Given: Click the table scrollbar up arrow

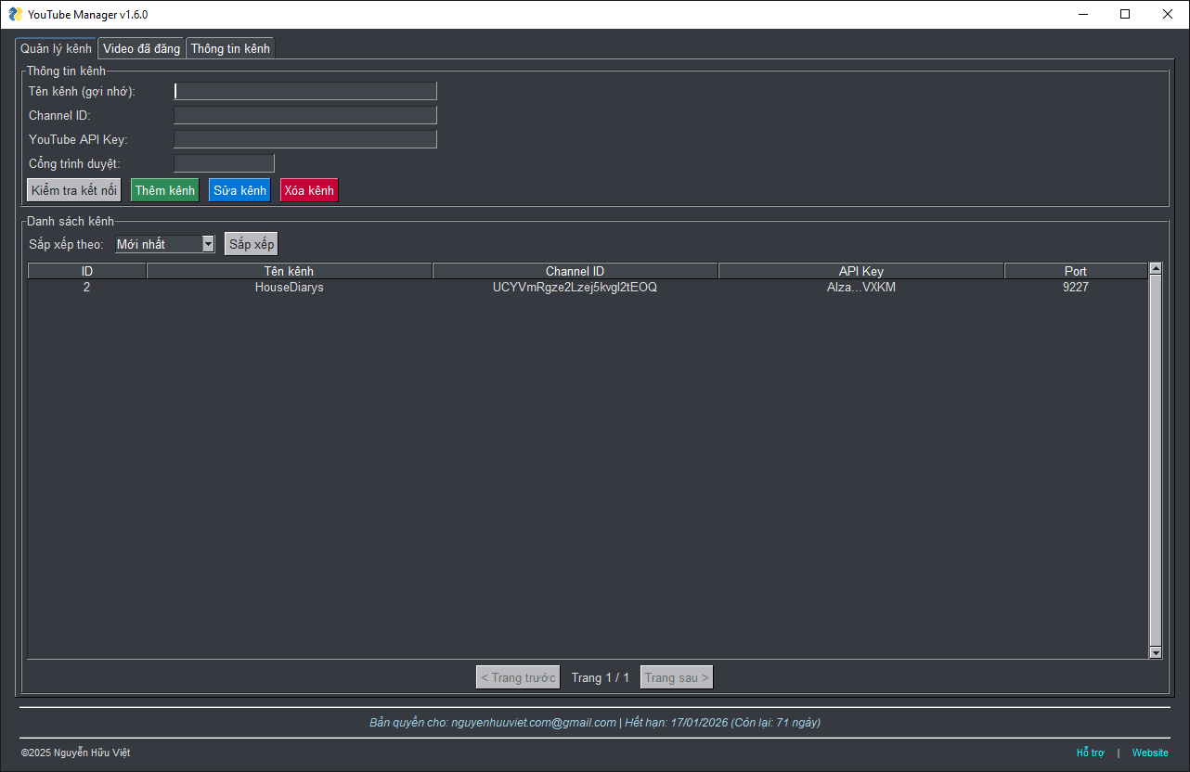Looking at the screenshot, I should pos(1156,269).
